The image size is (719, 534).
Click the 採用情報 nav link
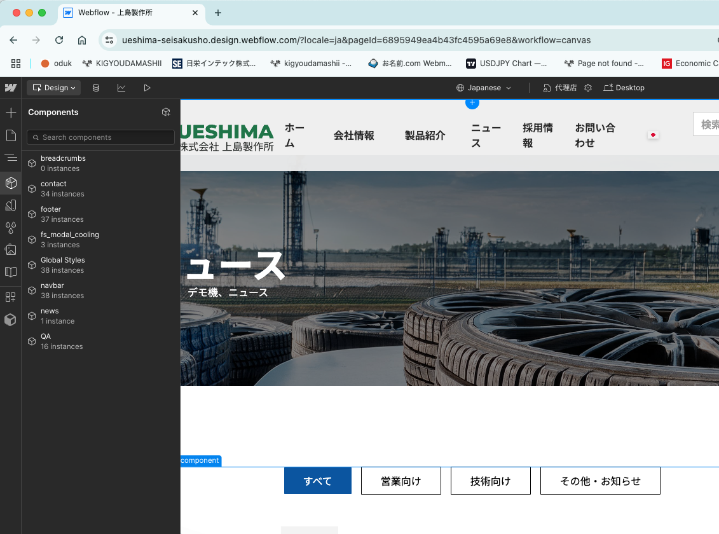[537, 135]
